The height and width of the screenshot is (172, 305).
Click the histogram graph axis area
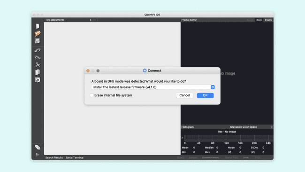[x=229, y=138]
